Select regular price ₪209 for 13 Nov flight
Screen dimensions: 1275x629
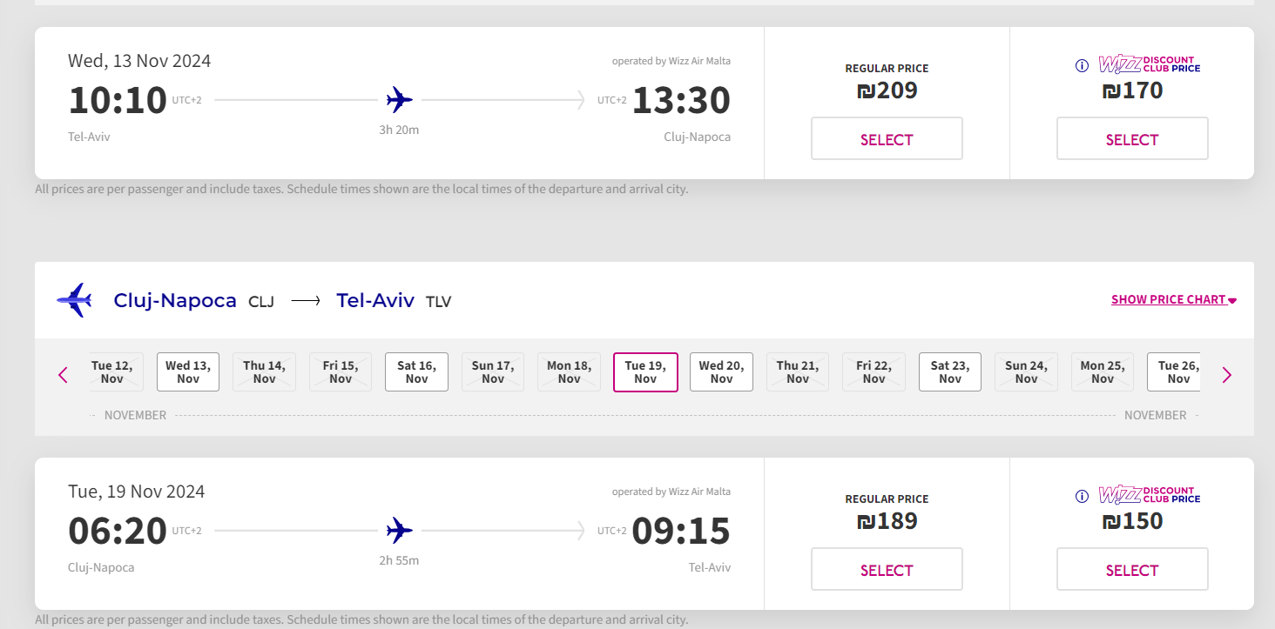[887, 139]
